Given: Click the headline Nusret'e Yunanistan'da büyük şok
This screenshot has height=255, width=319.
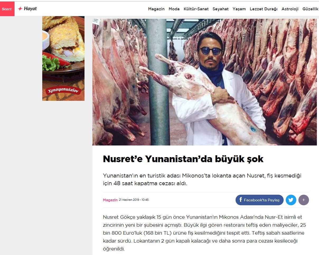Looking at the screenshot, I should point(183,159).
